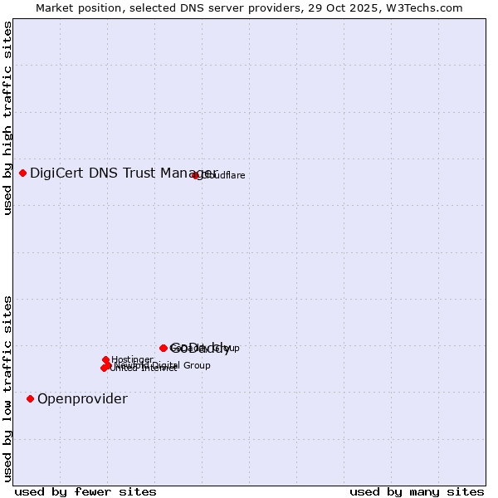Click the 'used by low traffic sites' label

[x=7, y=388]
